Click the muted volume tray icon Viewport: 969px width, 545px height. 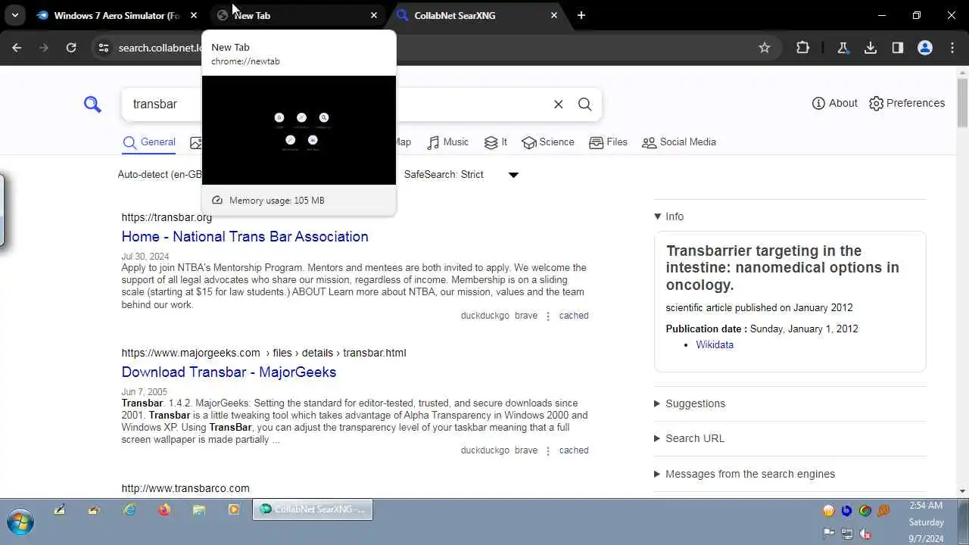[865, 534]
